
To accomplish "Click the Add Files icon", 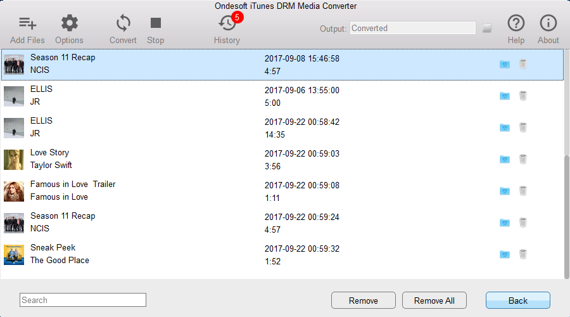I will [27, 24].
